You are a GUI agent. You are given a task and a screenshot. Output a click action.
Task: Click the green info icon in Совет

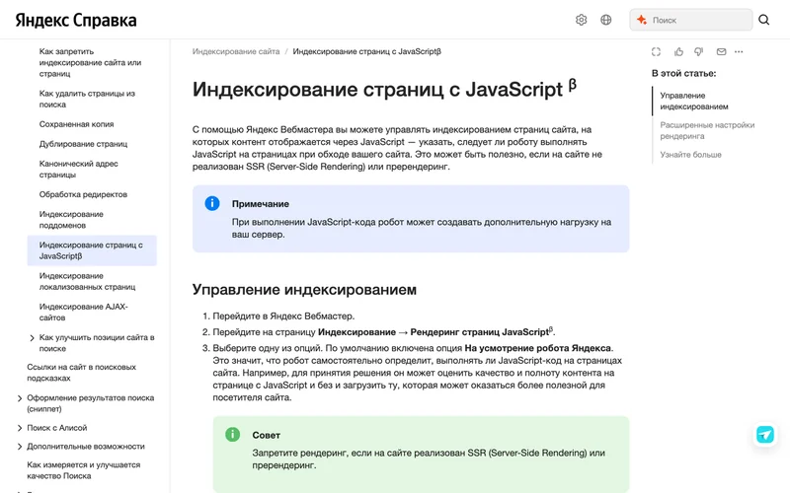[x=232, y=434]
